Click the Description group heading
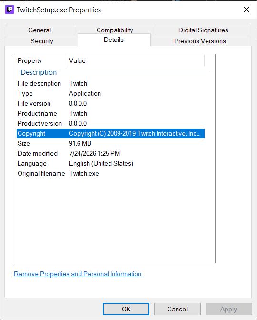Image resolution: width=257 pixels, height=320 pixels. coord(39,72)
